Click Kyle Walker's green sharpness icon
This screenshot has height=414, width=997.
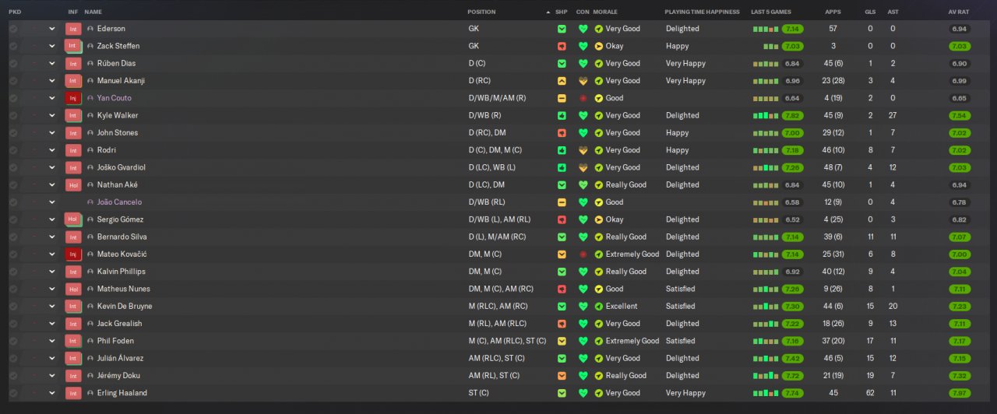(x=562, y=115)
